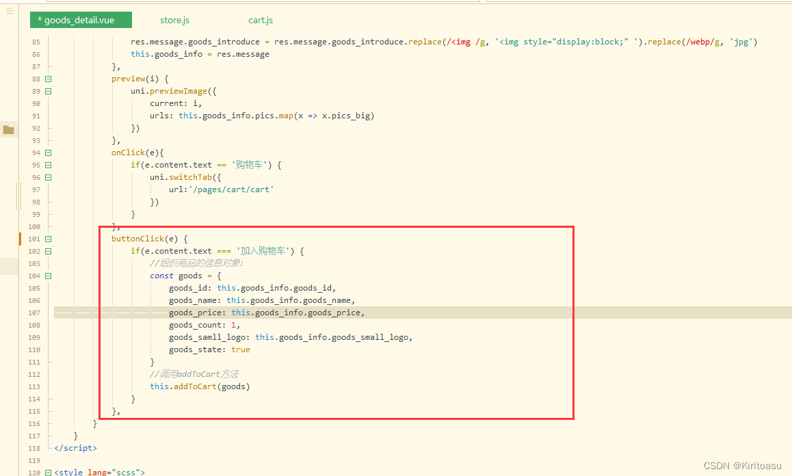Click on 'this.addToCart(goods)' call

pyautogui.click(x=200, y=386)
